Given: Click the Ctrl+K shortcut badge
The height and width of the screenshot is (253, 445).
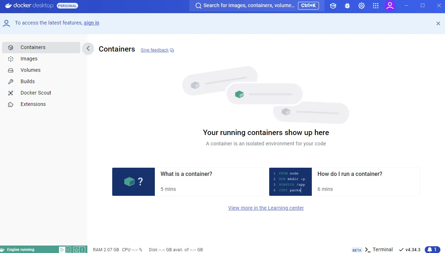Looking at the screenshot, I should [x=308, y=5].
